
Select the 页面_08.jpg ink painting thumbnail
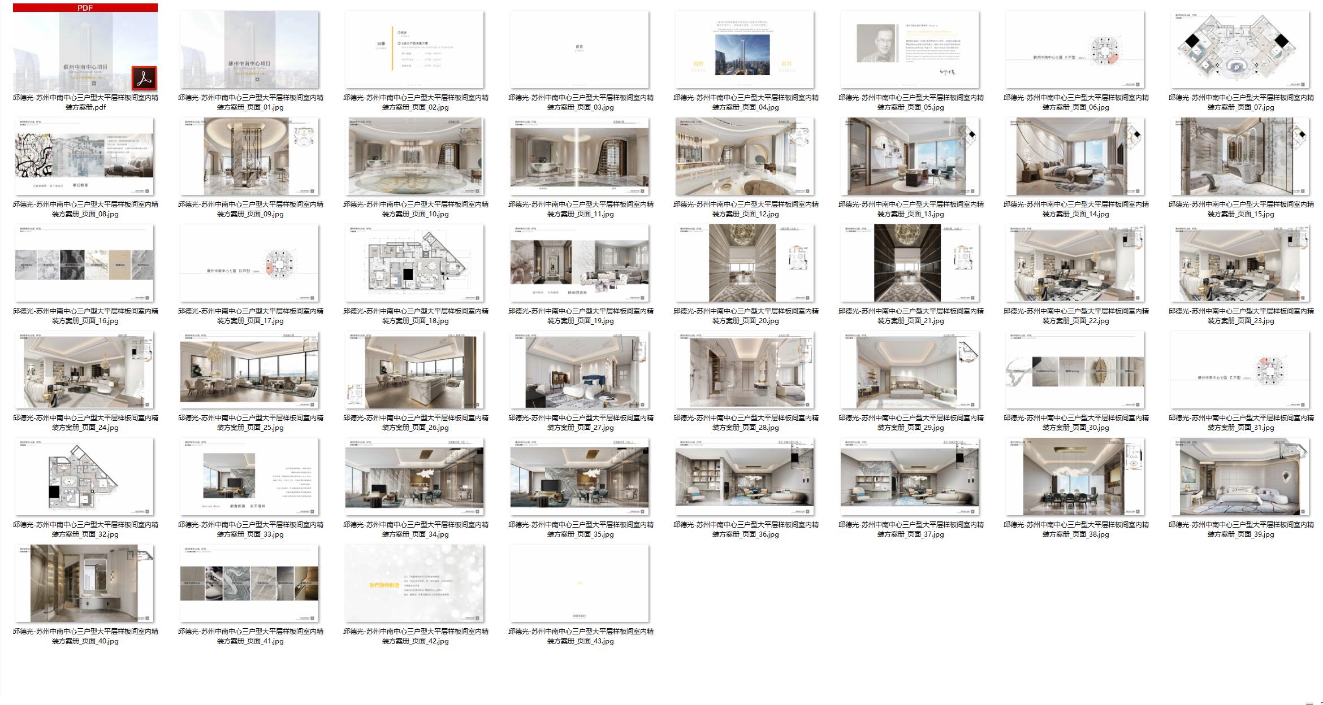click(85, 156)
